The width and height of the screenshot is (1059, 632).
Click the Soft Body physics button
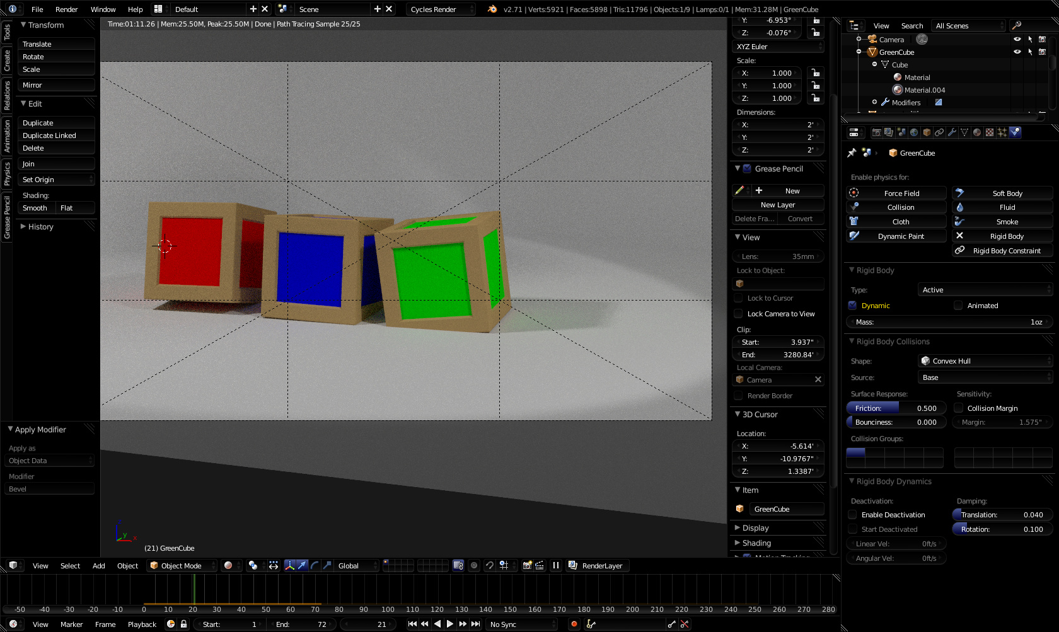tap(1002, 193)
